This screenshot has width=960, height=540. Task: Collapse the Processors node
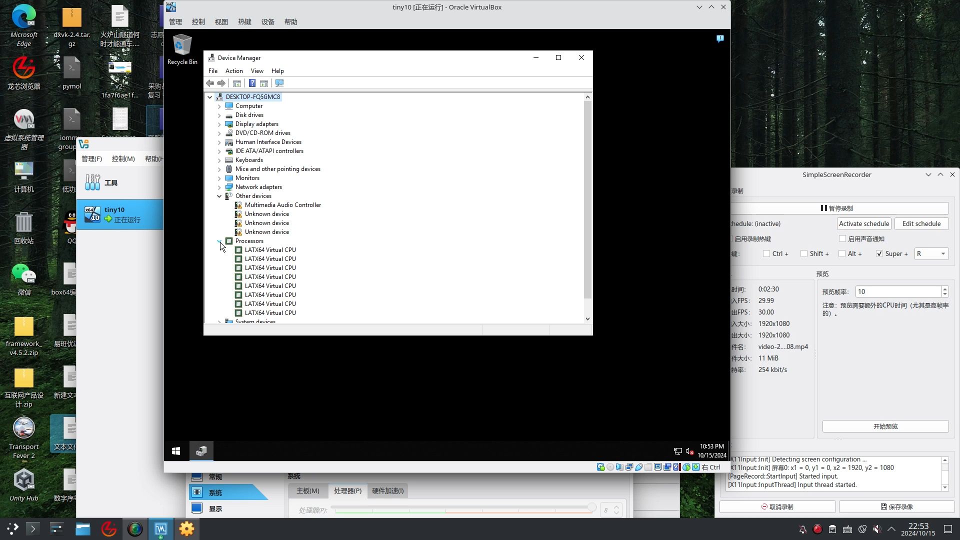(x=219, y=241)
